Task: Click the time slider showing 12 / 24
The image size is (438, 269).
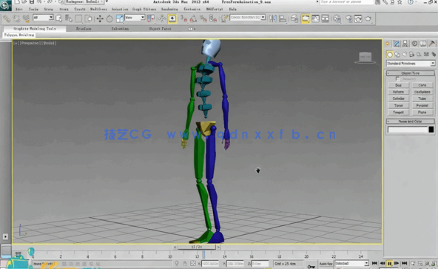Action: coord(197,247)
